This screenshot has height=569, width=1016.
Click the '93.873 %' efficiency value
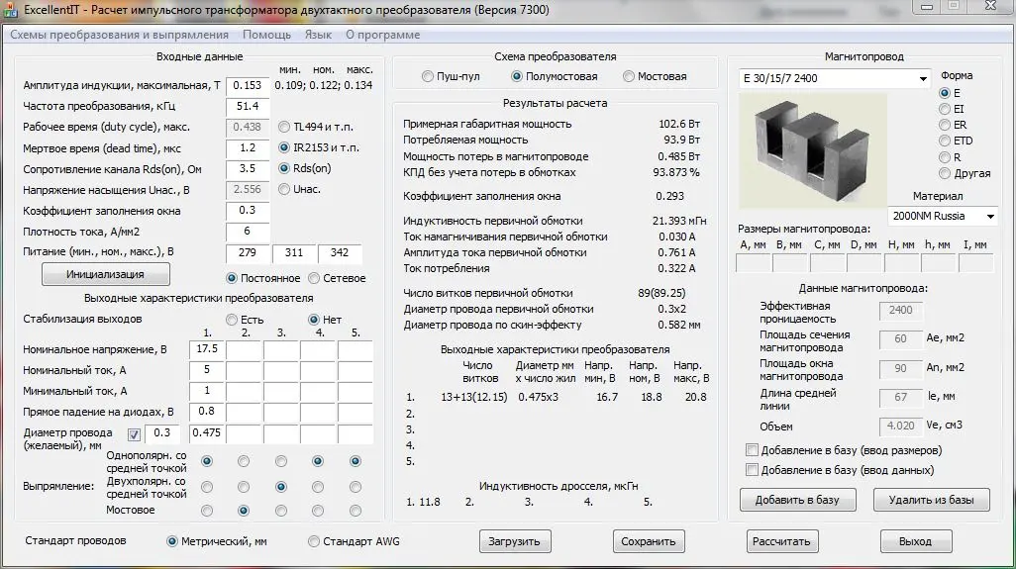pos(675,173)
